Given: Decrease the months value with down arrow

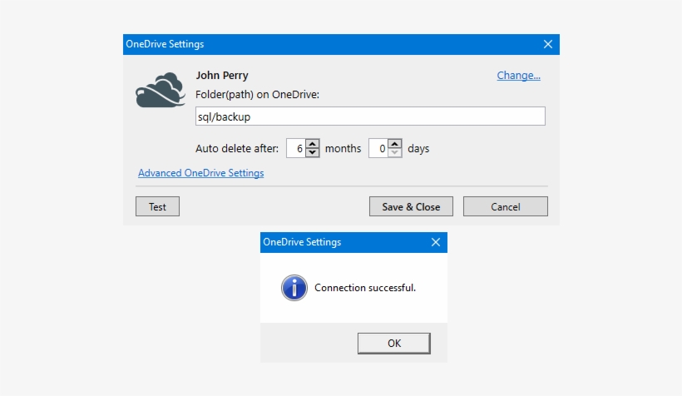Looking at the screenshot, I should point(312,153).
